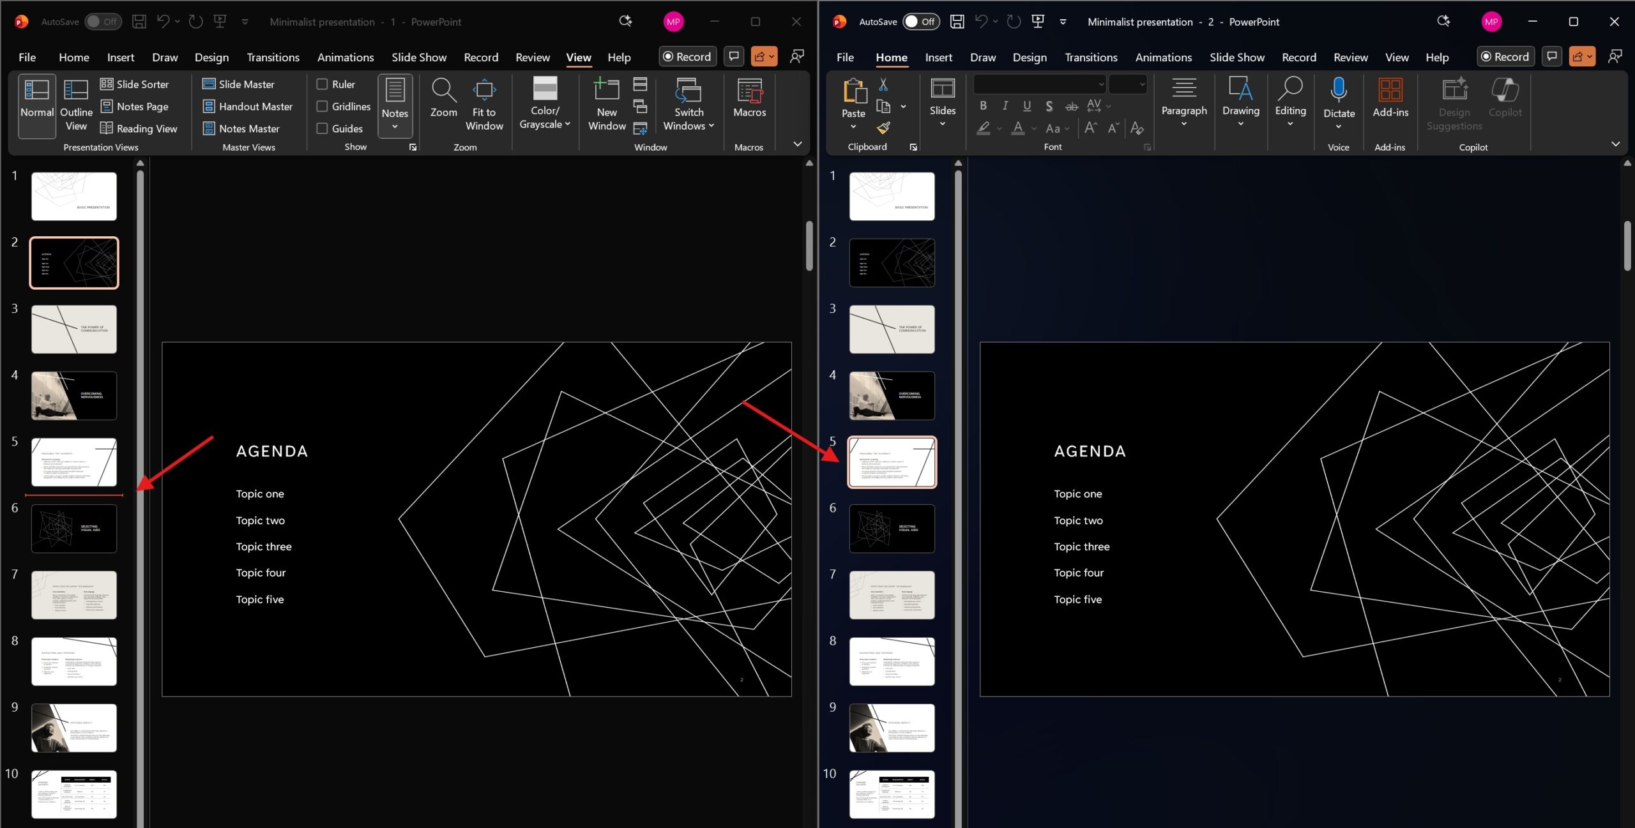Viewport: 1635px width, 828px height.
Task: Expand the Paste options dropdown
Action: click(x=853, y=126)
